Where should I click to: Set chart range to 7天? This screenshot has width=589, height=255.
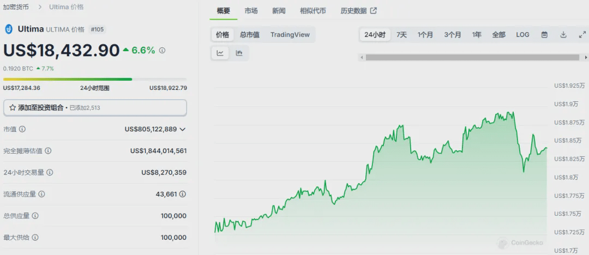tap(401, 34)
